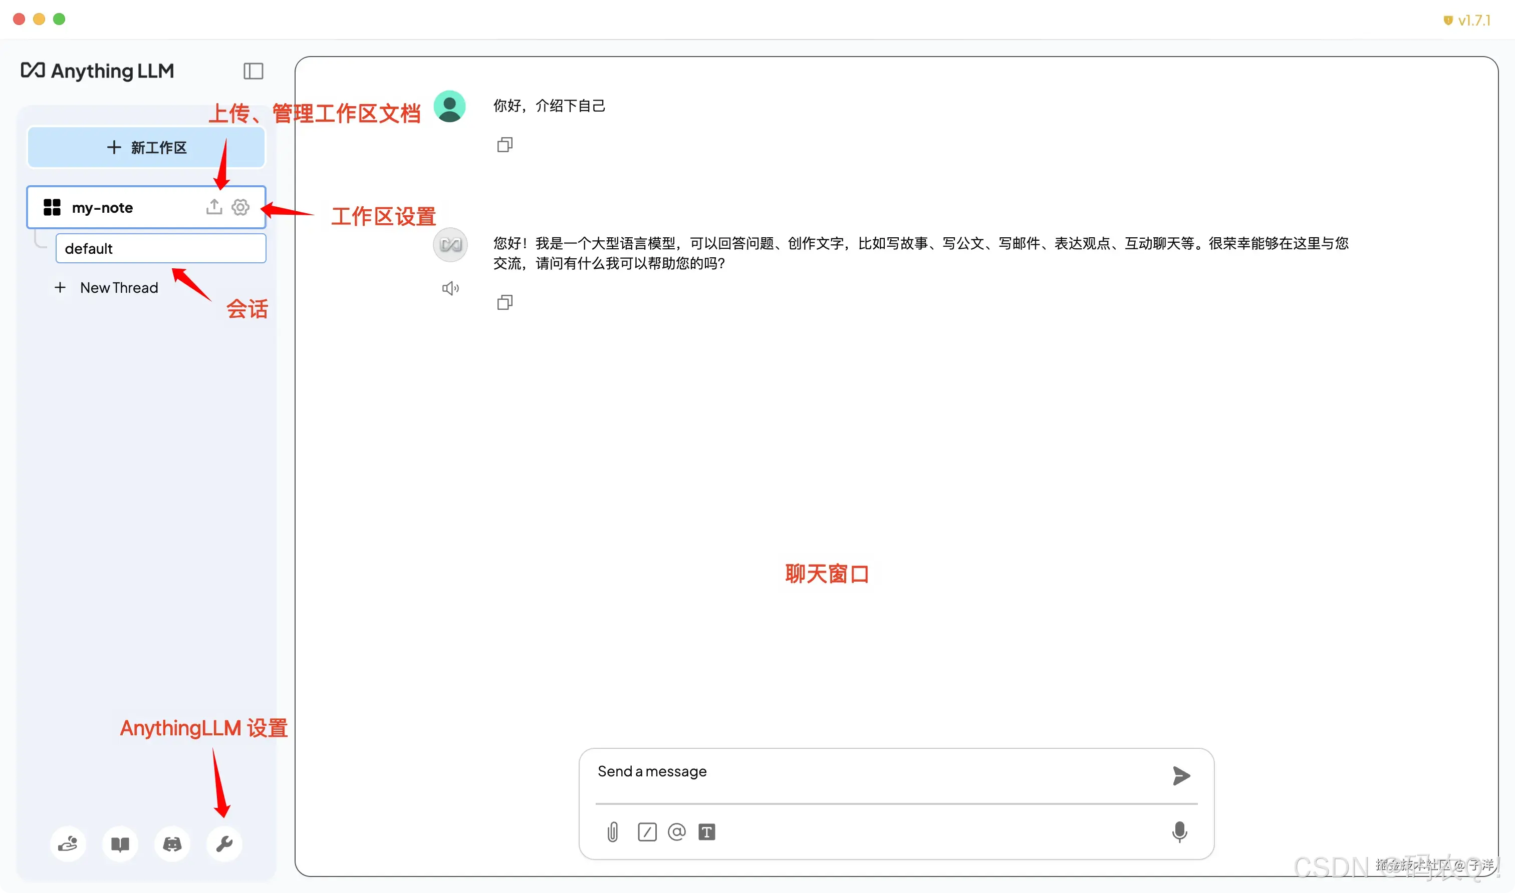Open the documentation book icon
1515x893 pixels.
click(x=120, y=843)
